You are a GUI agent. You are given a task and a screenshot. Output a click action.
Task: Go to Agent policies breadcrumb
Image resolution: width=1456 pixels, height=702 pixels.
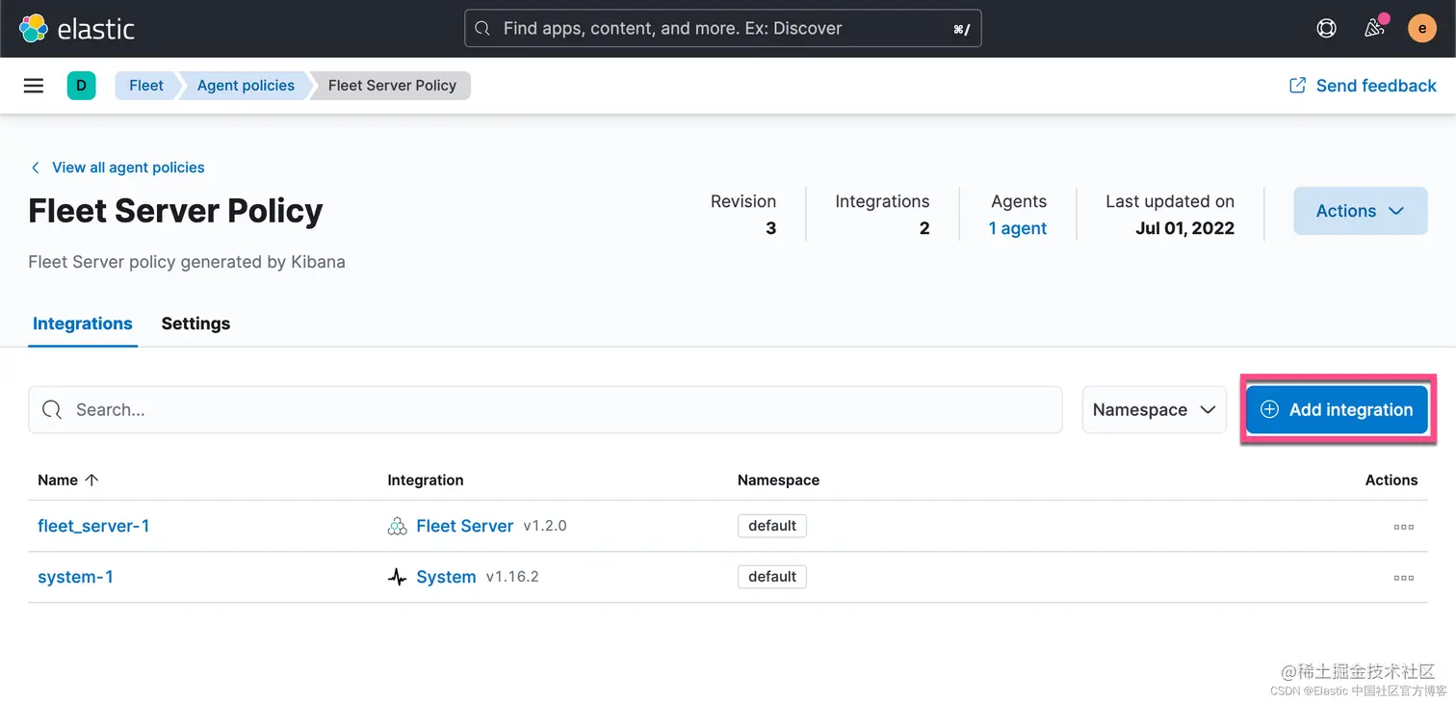(x=246, y=86)
